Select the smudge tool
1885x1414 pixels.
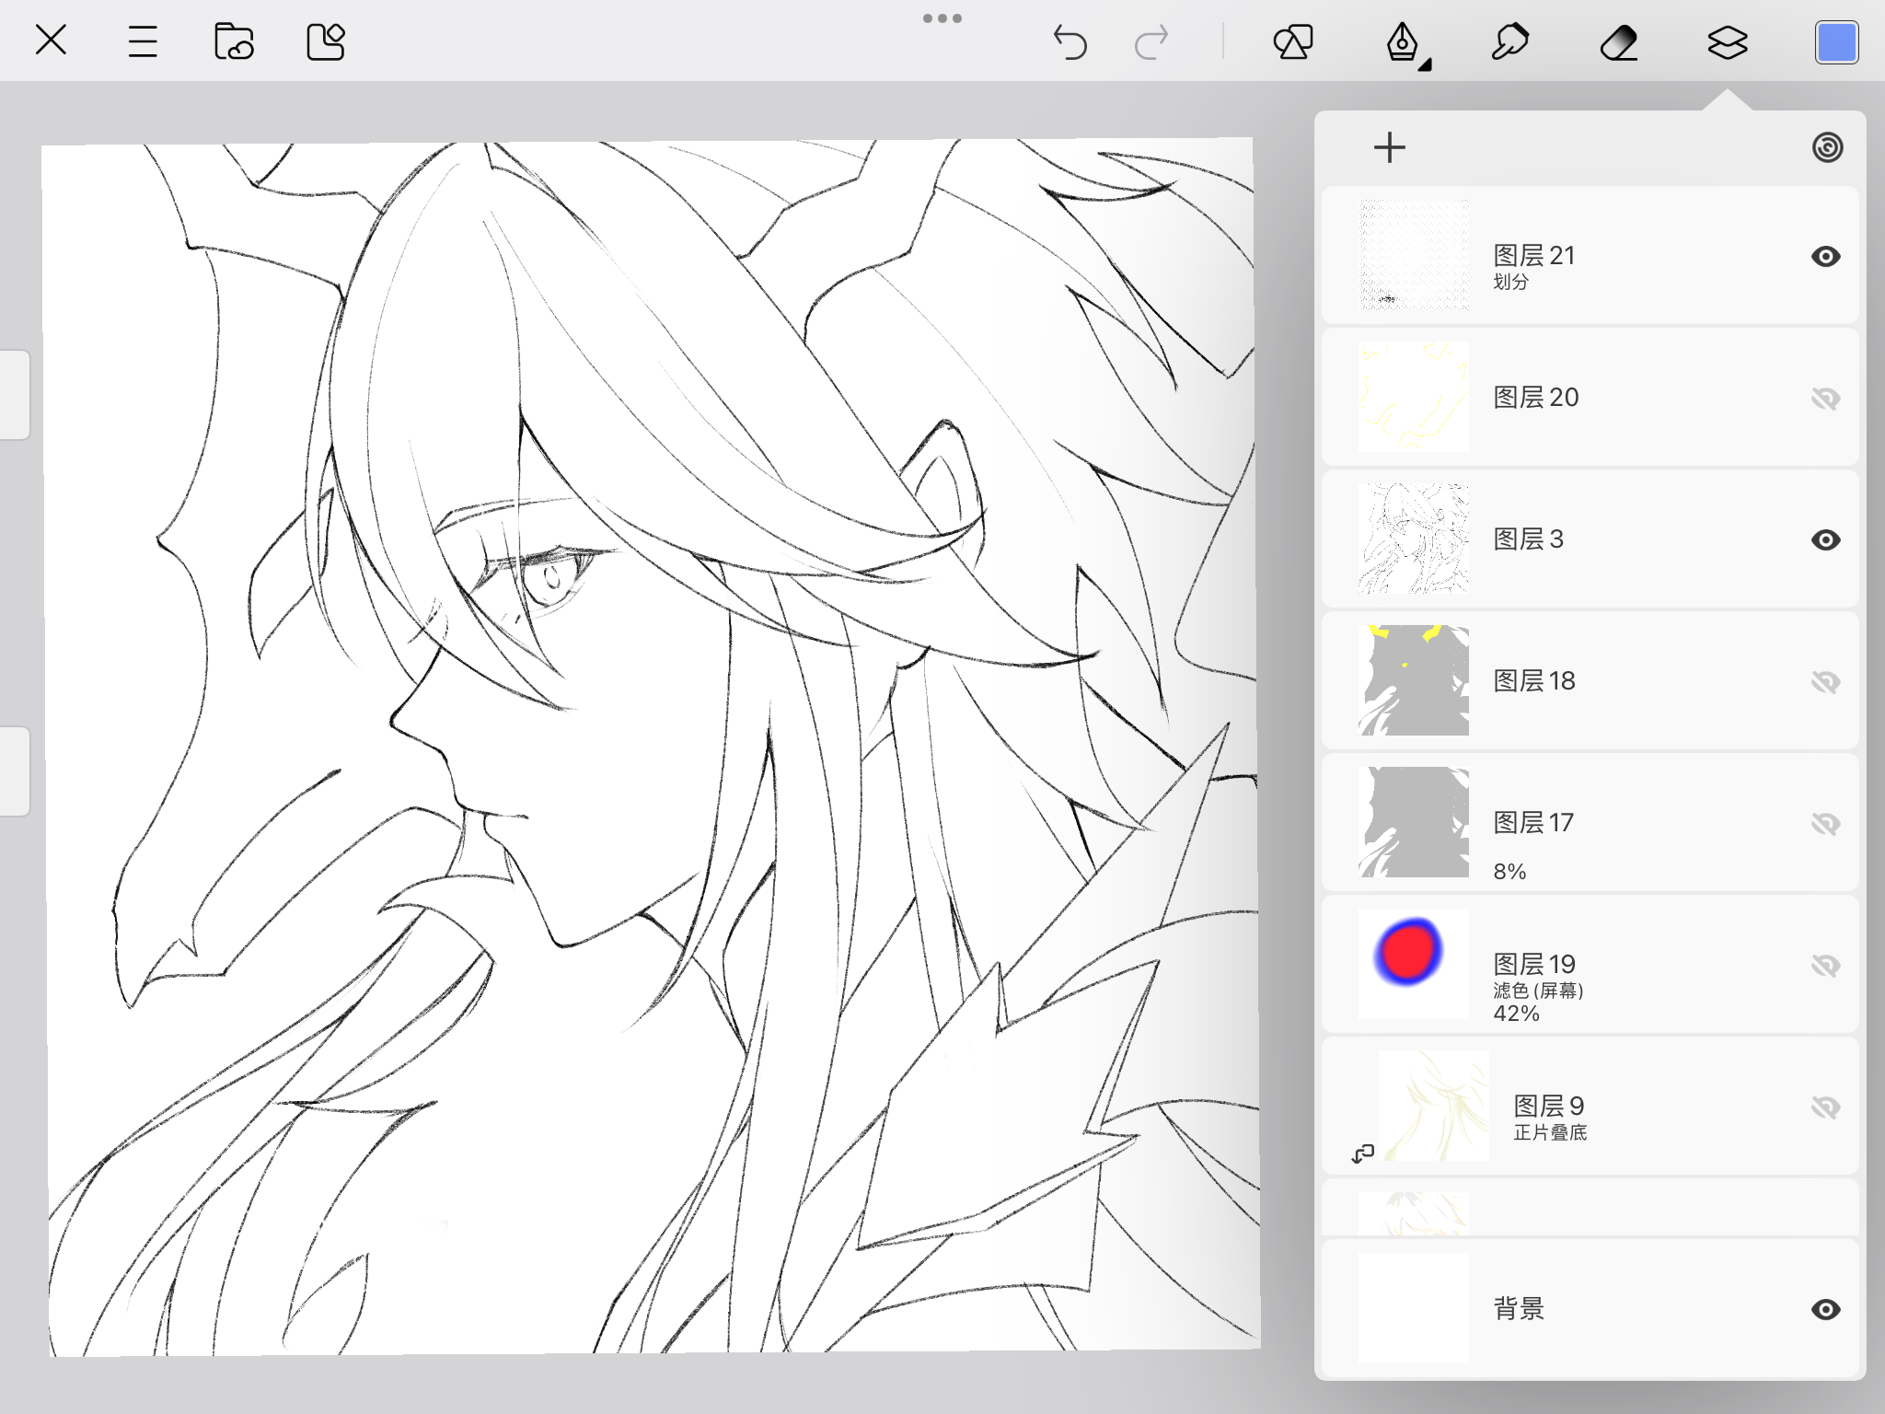click(1509, 41)
